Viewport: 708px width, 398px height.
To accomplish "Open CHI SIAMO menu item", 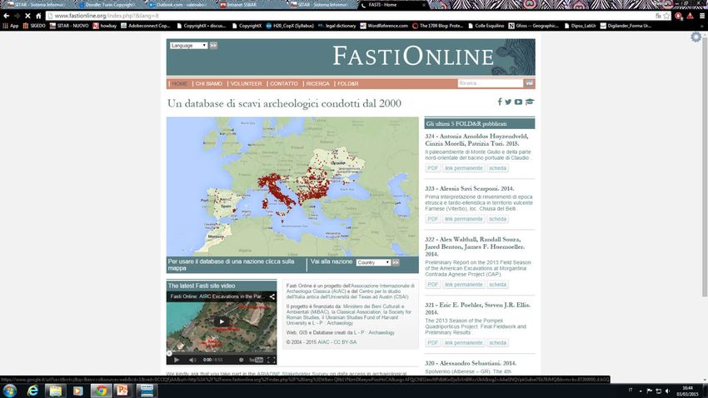I will pos(208,83).
